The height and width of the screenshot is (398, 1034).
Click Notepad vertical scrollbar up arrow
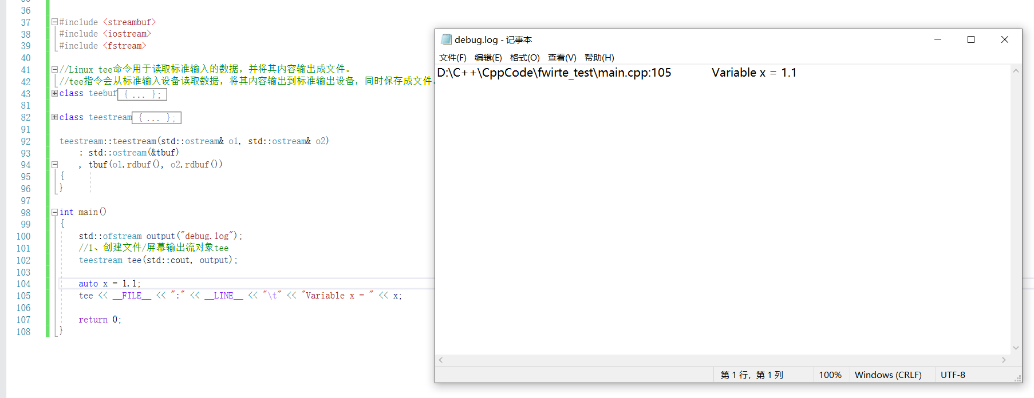click(1016, 71)
